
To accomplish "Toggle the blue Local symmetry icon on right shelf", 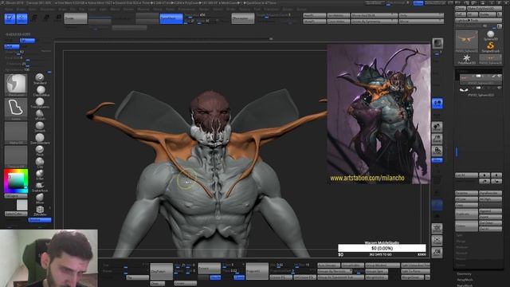I will [437, 104].
